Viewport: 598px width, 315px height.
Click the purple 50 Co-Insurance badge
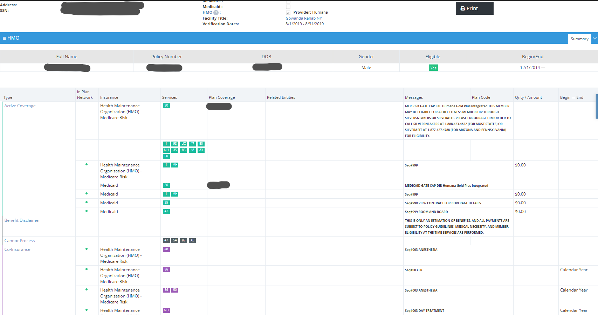coord(175,290)
